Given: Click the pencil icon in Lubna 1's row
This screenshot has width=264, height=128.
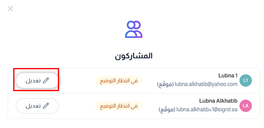Looking at the screenshot, I should click(46, 81).
